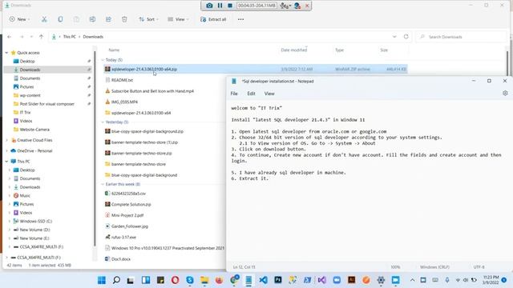This screenshot has height=288, width=513.
Task: Open taskbar Search magnifier
Action: point(116,280)
